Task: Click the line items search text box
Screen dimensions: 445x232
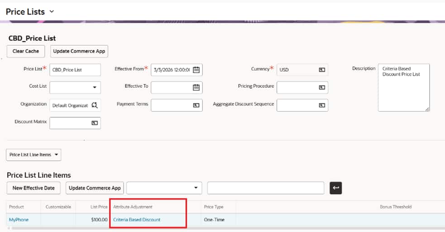Action: [x=266, y=188]
